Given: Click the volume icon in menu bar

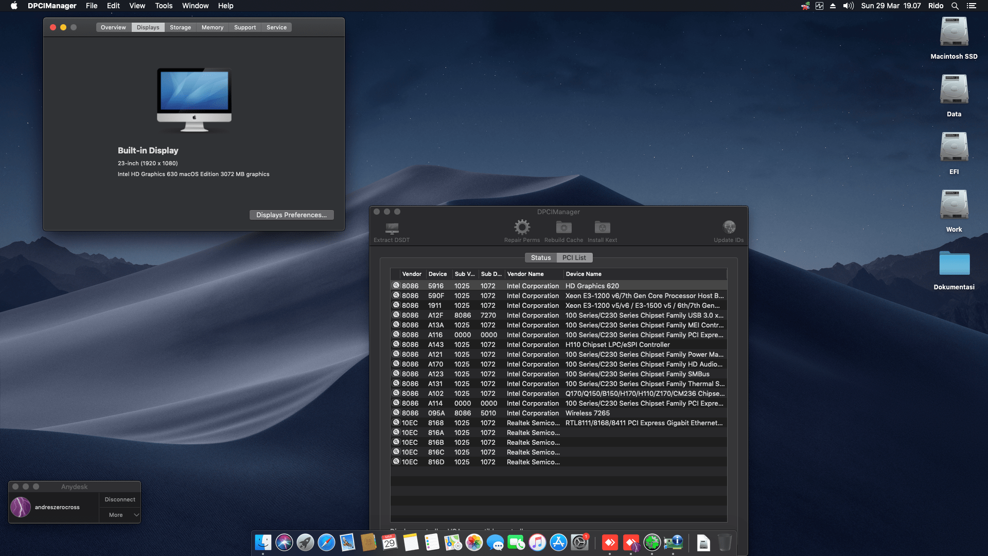Looking at the screenshot, I should [x=848, y=6].
